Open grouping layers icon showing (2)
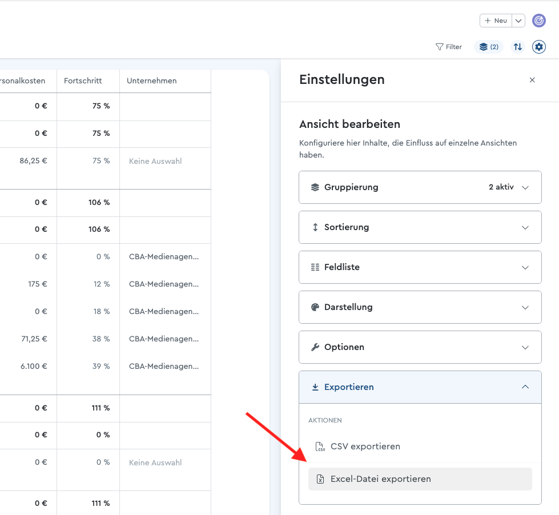Screen dimensions: 559x515 click(x=489, y=47)
